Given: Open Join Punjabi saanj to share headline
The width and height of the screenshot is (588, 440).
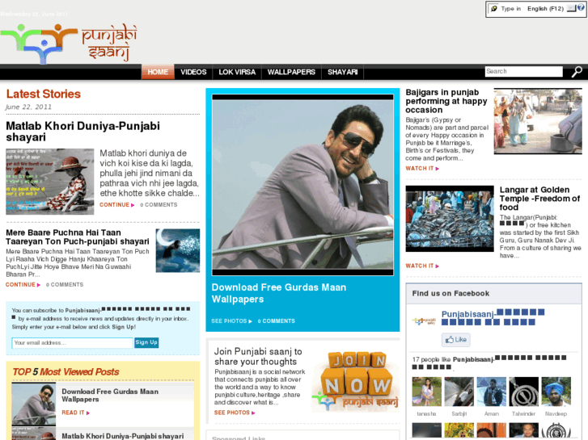Looking at the screenshot, I should tap(258, 357).
